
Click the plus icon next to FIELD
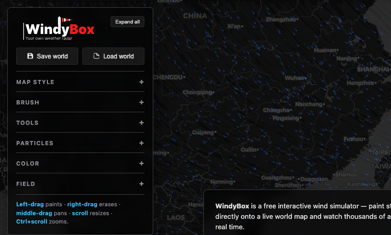tap(141, 184)
